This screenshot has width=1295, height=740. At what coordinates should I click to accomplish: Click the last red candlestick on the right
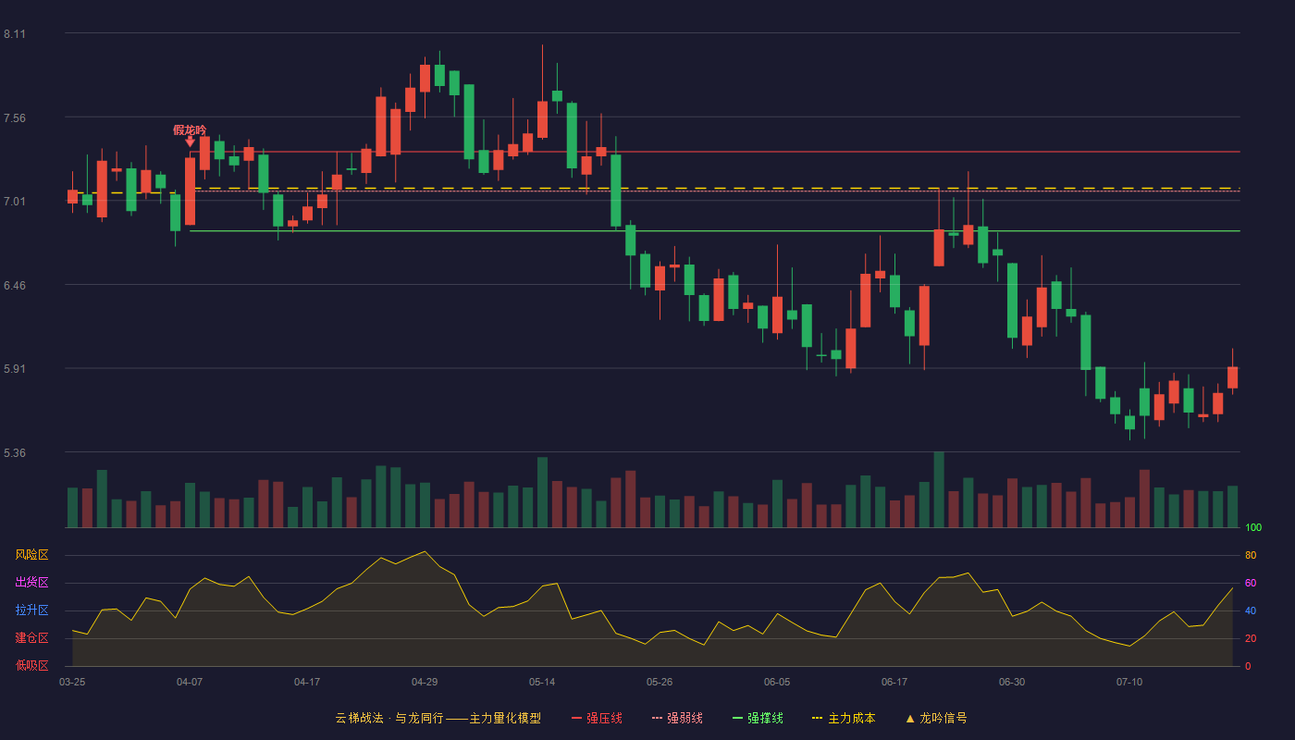[x=1232, y=376]
